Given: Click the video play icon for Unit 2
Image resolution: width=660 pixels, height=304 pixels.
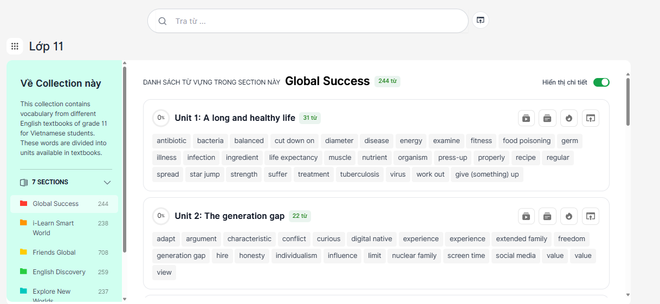Looking at the screenshot, I should [x=526, y=216].
